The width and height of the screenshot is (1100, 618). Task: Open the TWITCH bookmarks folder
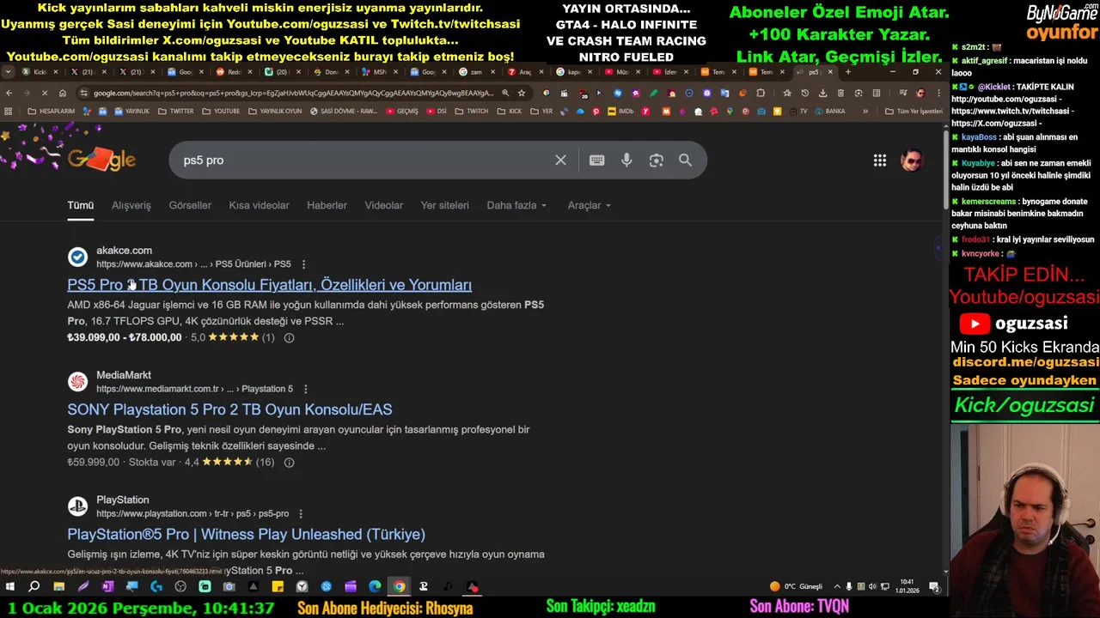472,111
